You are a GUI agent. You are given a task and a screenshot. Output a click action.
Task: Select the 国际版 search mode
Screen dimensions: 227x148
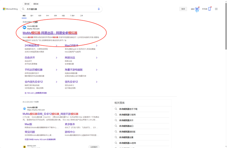click(36, 4)
